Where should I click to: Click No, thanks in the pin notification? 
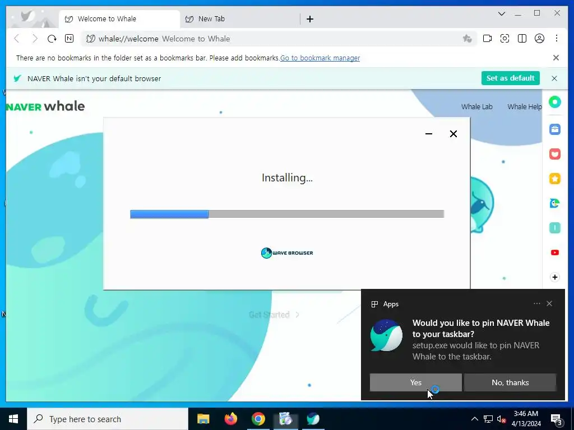pos(510,382)
